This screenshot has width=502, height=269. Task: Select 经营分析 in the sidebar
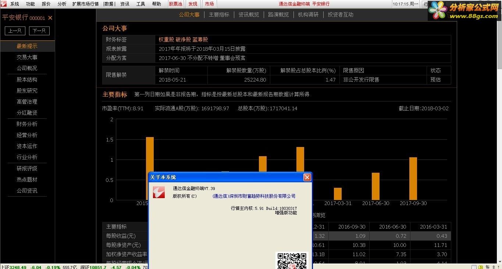[27, 135]
